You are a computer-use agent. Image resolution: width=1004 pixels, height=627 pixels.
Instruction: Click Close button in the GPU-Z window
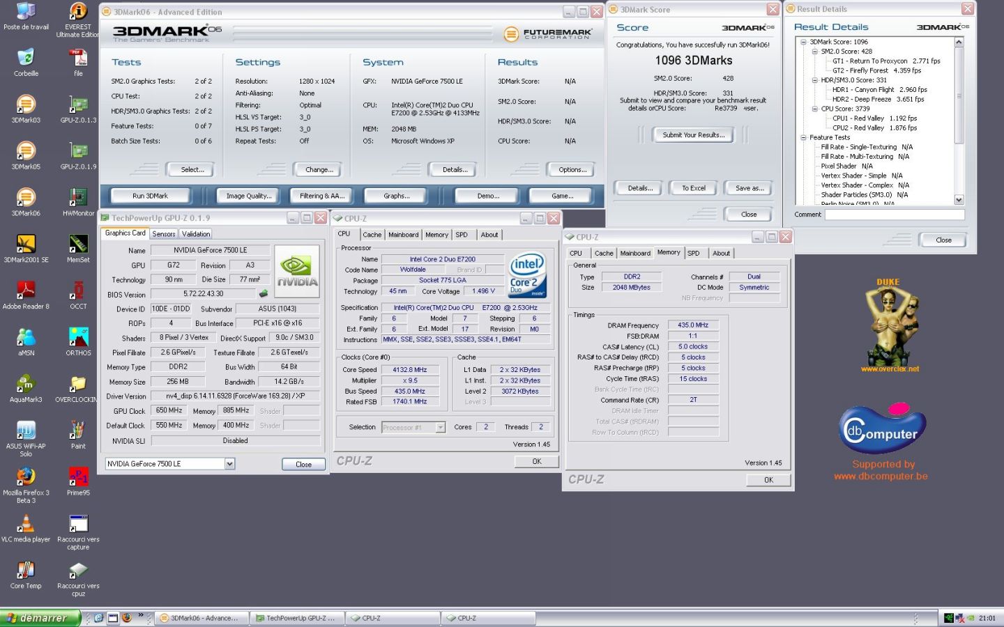pyautogui.click(x=303, y=465)
